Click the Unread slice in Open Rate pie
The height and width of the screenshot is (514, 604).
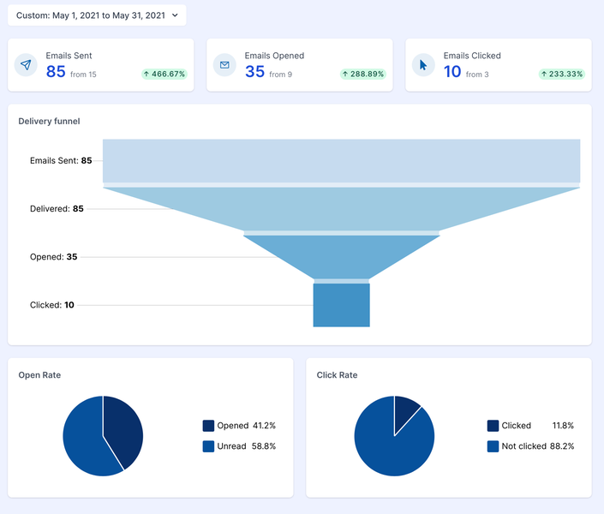coord(82,441)
